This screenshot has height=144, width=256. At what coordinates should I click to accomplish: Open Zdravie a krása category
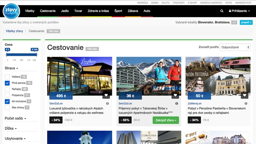[98, 11]
